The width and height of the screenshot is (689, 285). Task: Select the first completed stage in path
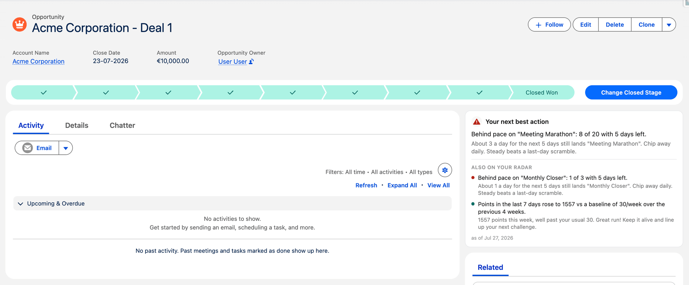coord(44,92)
